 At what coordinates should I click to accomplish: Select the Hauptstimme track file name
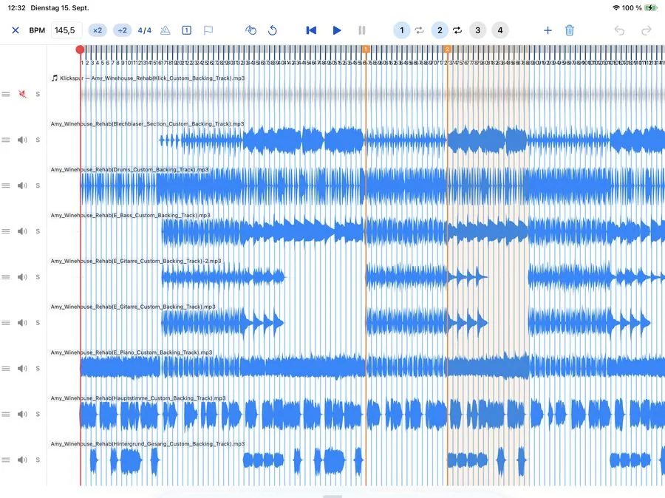click(x=138, y=398)
